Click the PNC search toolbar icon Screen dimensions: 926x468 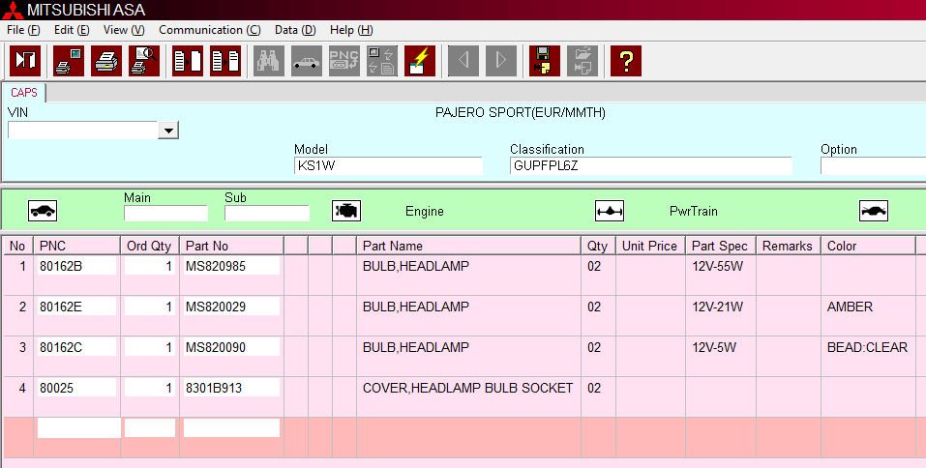pyautogui.click(x=344, y=60)
